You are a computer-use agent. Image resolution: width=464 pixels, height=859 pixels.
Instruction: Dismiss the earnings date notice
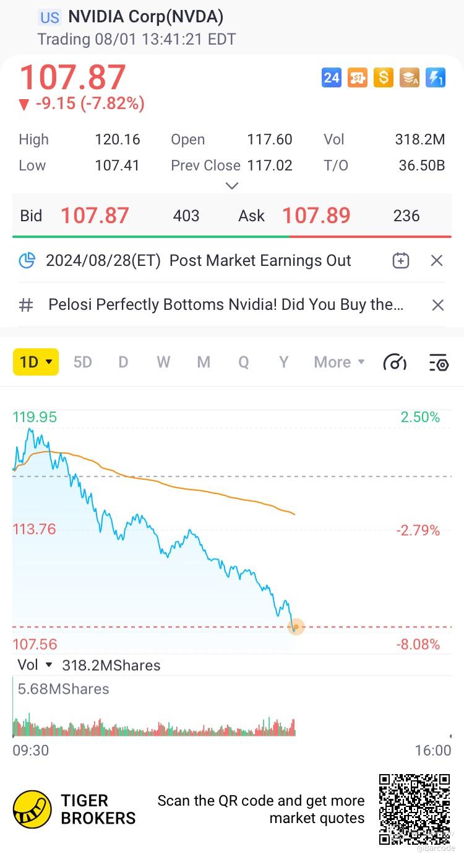coord(437,260)
